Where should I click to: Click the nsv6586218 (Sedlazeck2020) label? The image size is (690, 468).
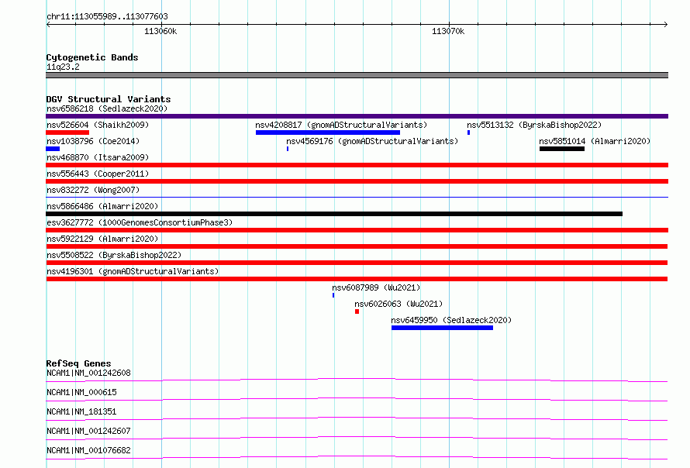point(107,108)
